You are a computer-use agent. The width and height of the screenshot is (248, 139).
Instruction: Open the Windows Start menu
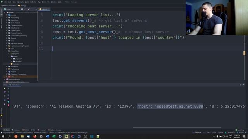(x=3, y=136)
